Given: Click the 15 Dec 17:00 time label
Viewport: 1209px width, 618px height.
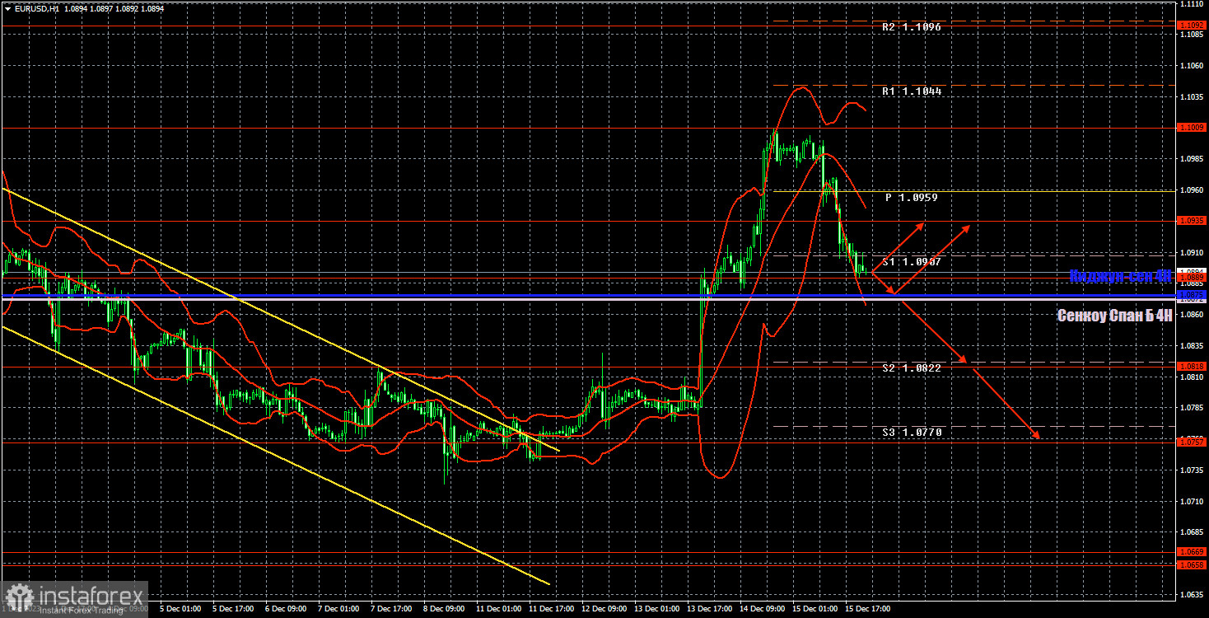Looking at the screenshot, I should coord(867,610).
